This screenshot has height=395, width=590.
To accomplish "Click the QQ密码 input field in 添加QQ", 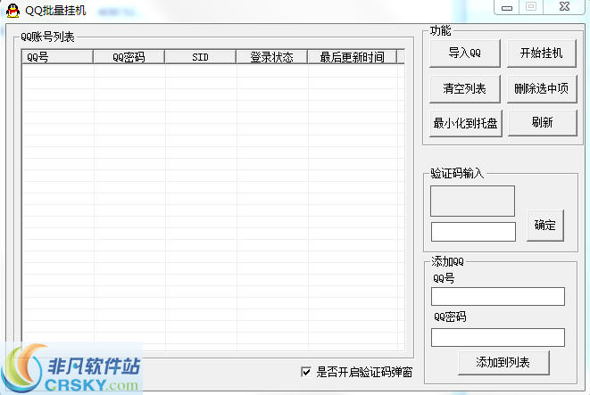I will tap(498, 337).
